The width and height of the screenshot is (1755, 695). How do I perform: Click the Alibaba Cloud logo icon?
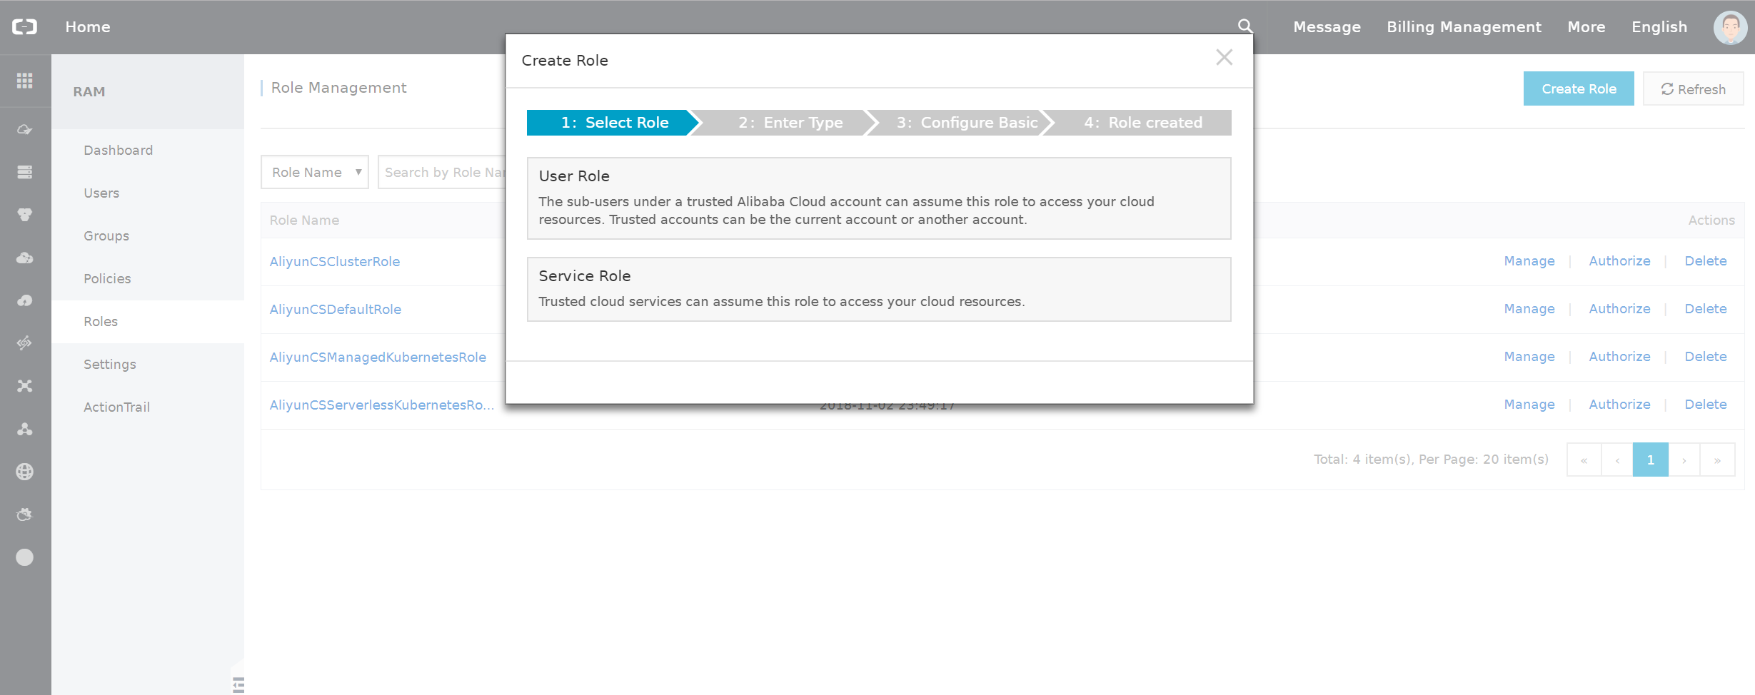(25, 27)
